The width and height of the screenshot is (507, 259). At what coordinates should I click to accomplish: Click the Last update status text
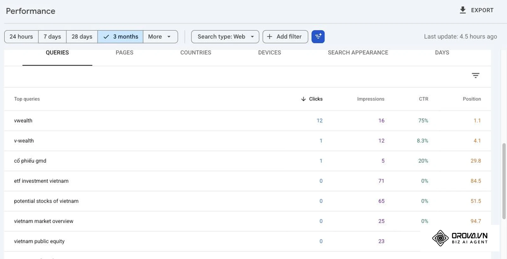pyautogui.click(x=460, y=37)
